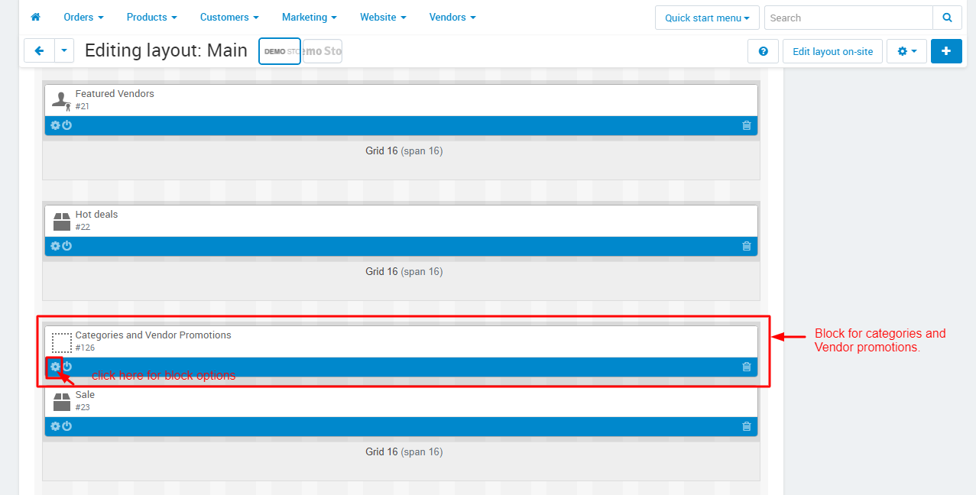976x495 pixels.
Task: Open Sale block options gear
Action: (x=55, y=426)
